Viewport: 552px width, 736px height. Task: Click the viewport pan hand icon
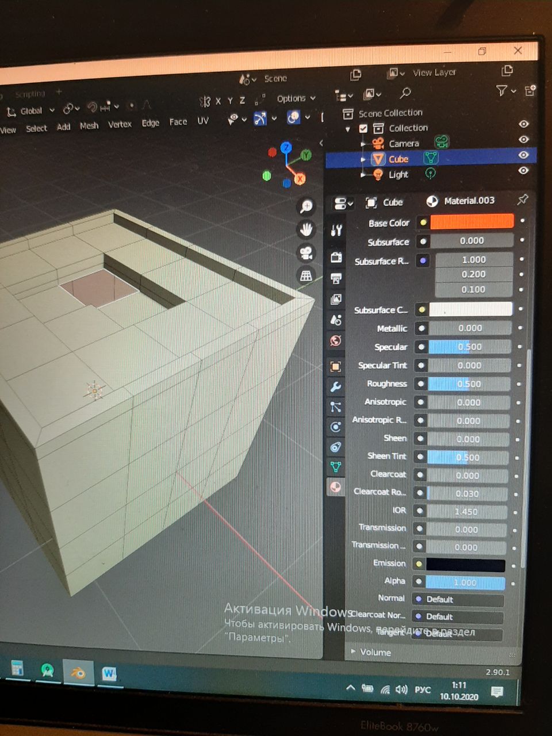[x=306, y=229]
